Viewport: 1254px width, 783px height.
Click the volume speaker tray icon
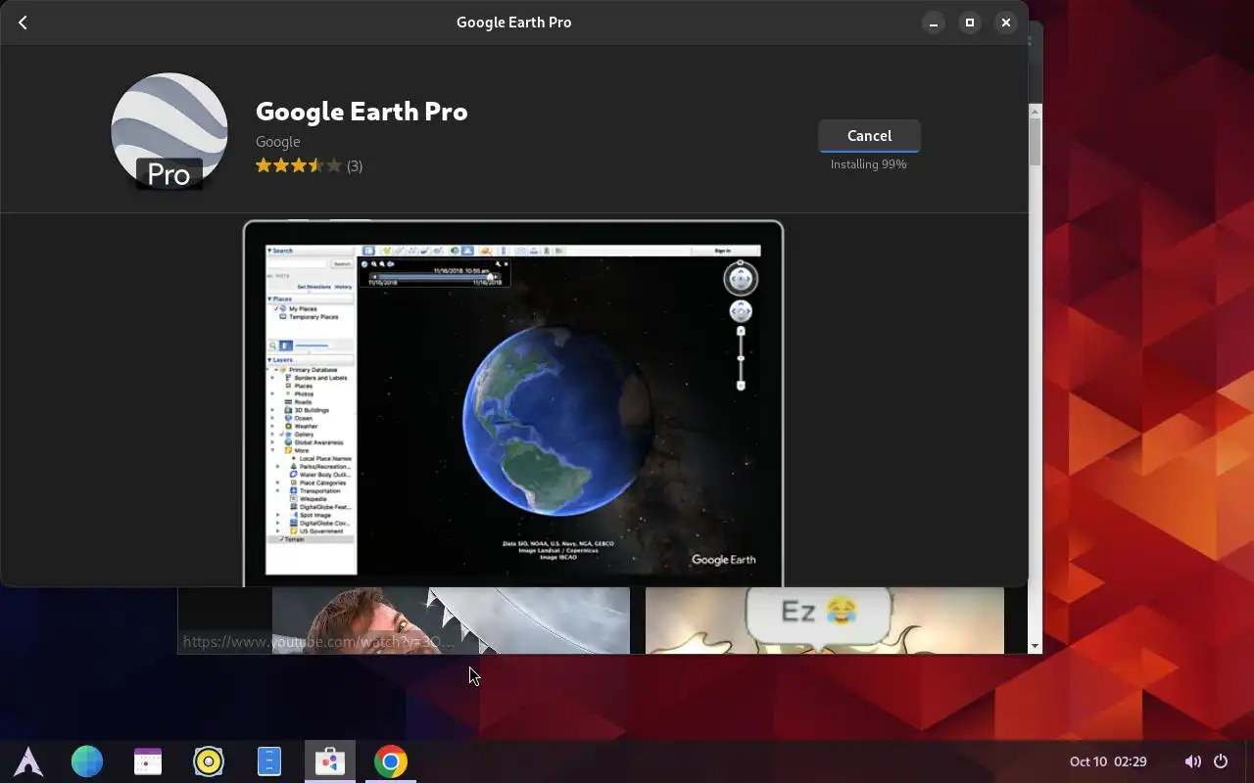1192,761
